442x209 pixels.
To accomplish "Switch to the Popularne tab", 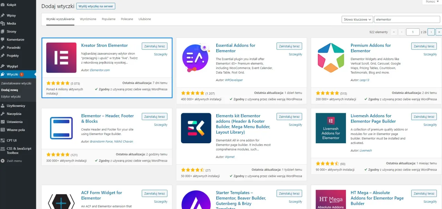I will tap(108, 19).
